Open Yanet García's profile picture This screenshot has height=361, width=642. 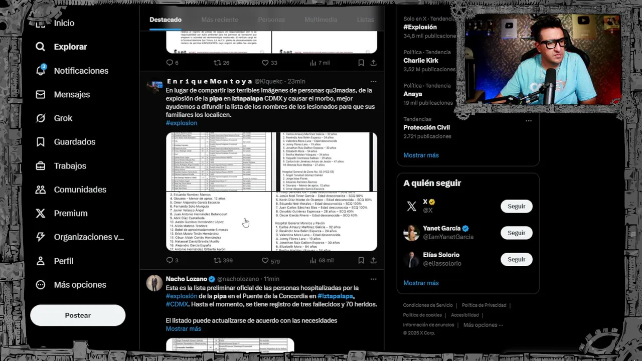click(x=412, y=233)
